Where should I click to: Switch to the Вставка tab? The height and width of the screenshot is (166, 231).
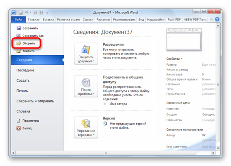pos(48,20)
